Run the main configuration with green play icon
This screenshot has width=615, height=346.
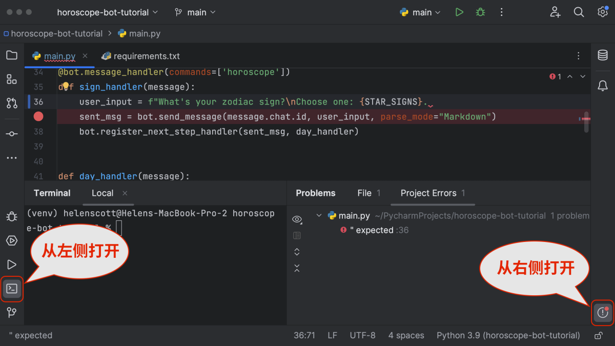[459, 12]
